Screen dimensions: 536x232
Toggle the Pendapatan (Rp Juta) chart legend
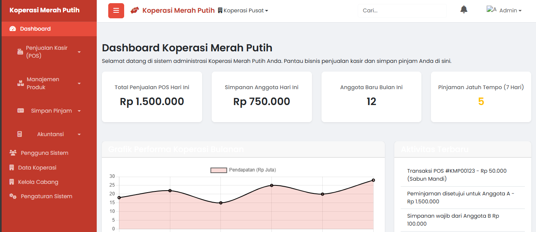click(243, 170)
